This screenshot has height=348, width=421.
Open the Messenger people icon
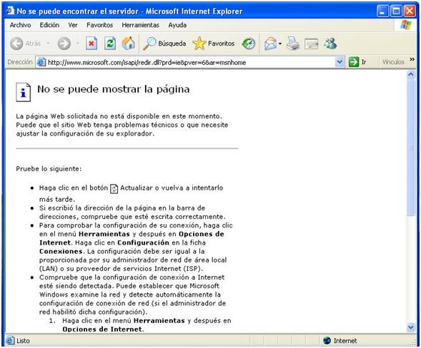coord(330,43)
